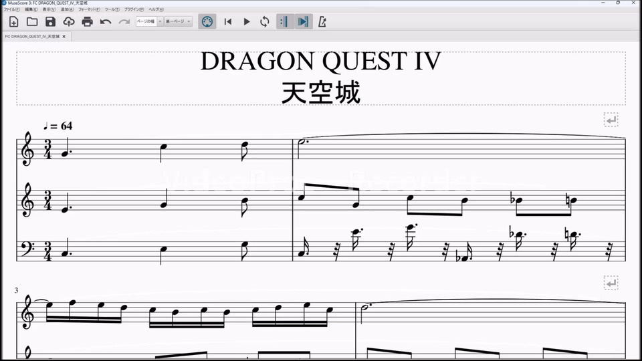Screen dimensions: 642x361
Task: Select the 天空城 subtitle text
Action: point(320,92)
